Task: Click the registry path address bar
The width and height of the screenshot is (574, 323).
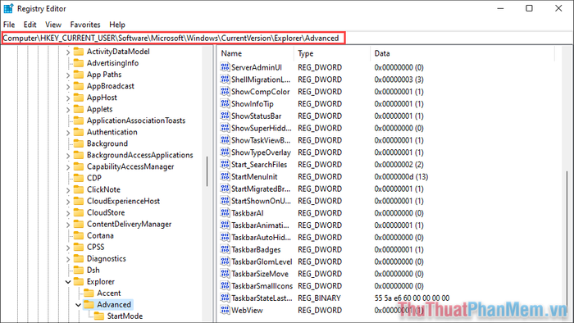Action: coord(173,38)
